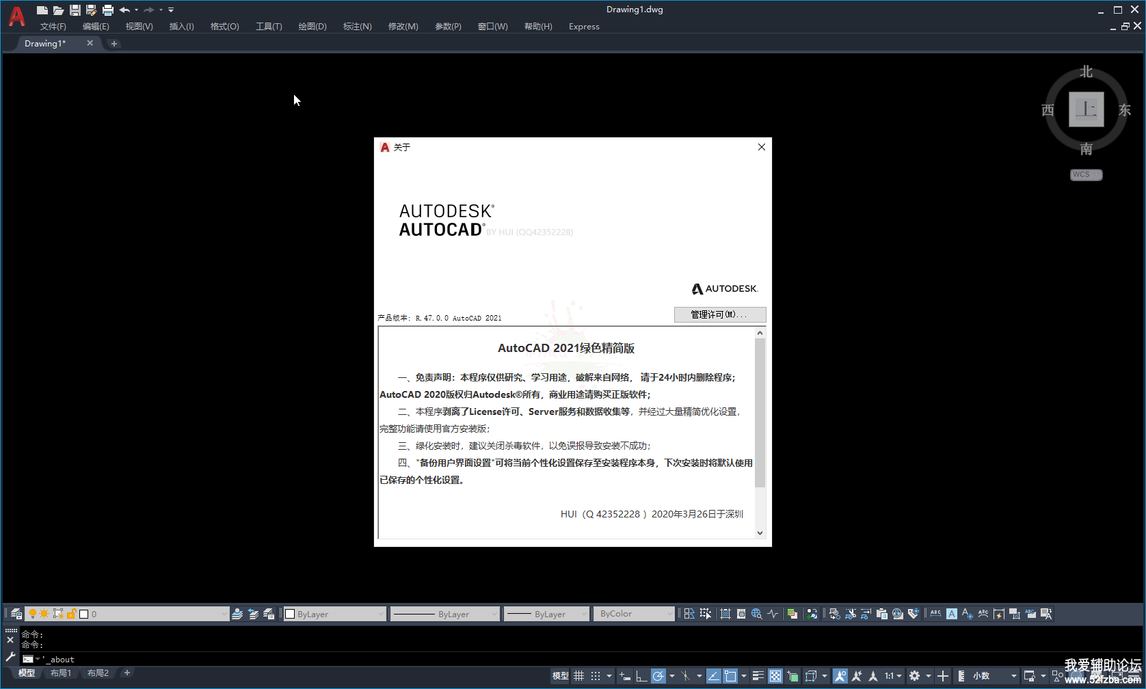1146x689 pixels.
Task: Expand the quick access toolbar customize arrow
Action: 171,10
